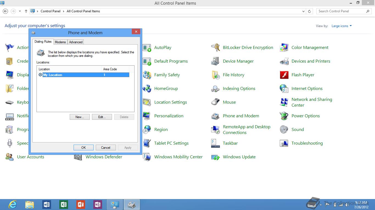
Task: Expand the address bar history dropdown
Action: (x=303, y=11)
